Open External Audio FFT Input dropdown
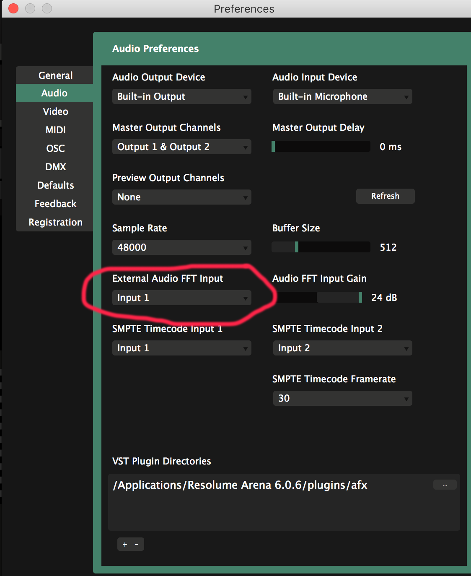 tap(181, 298)
